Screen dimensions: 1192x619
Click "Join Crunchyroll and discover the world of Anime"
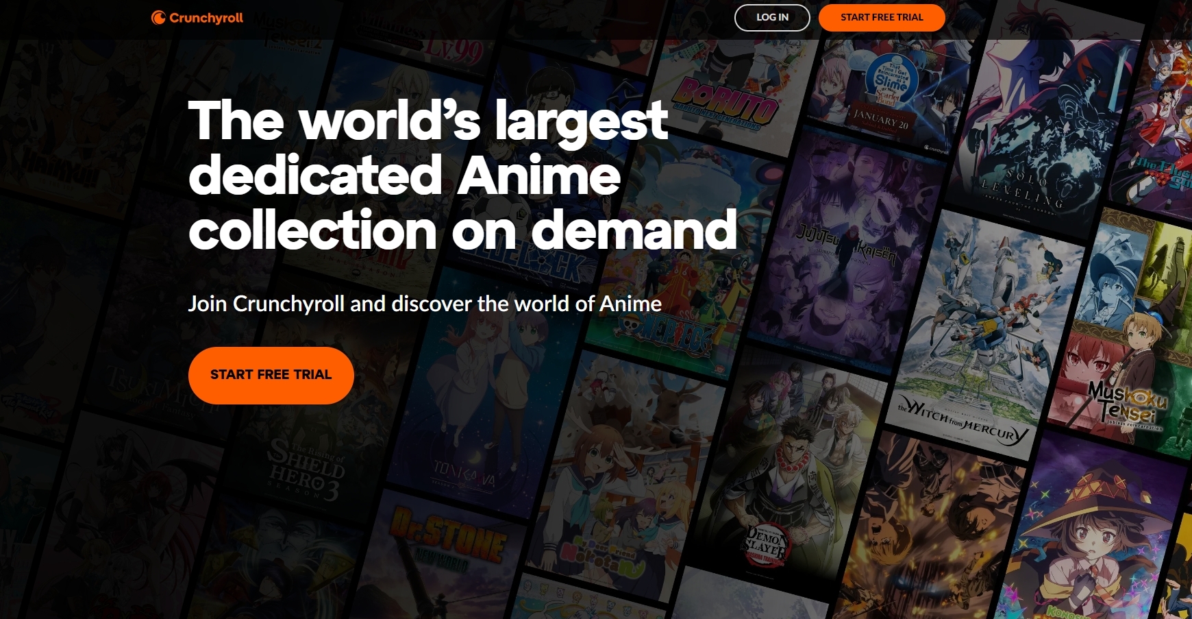(x=425, y=304)
